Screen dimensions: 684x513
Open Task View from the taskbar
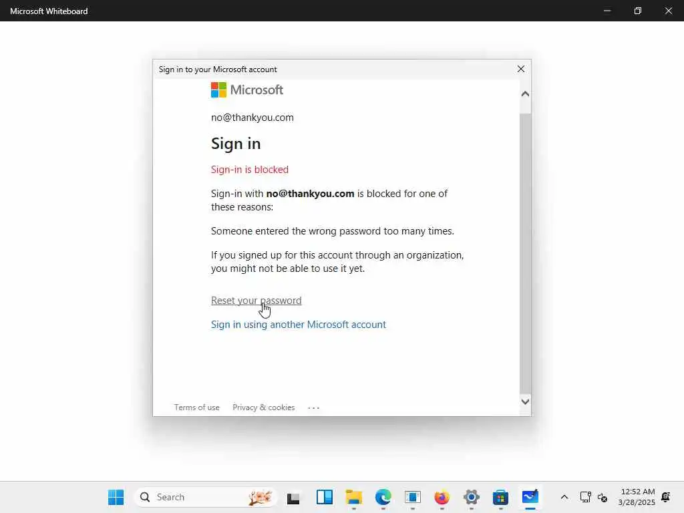click(x=293, y=497)
